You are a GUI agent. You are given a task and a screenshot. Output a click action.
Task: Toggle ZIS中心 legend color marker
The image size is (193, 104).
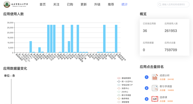(x=119, y=92)
